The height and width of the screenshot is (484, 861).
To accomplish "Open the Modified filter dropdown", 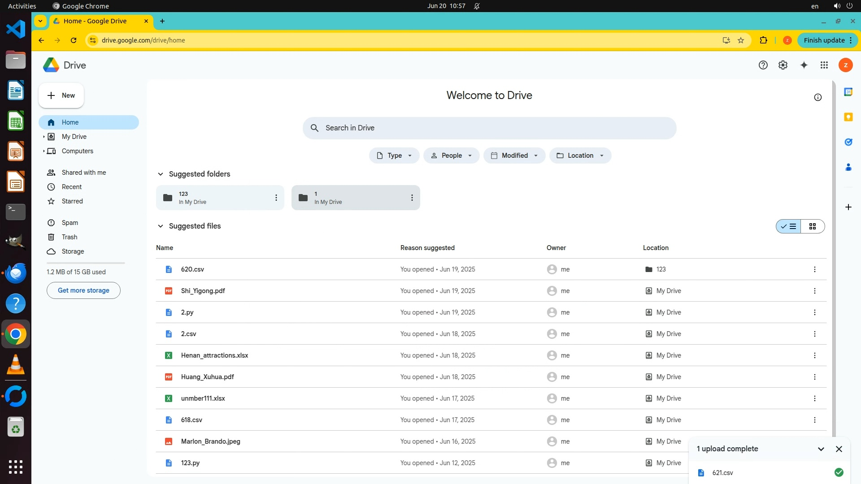I will click(514, 156).
